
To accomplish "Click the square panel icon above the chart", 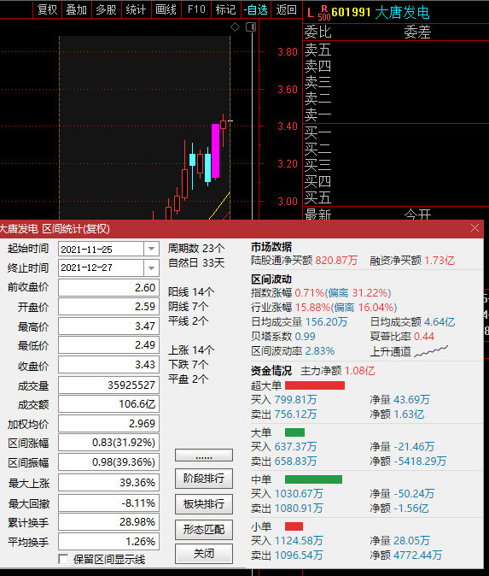I will click(x=251, y=26).
